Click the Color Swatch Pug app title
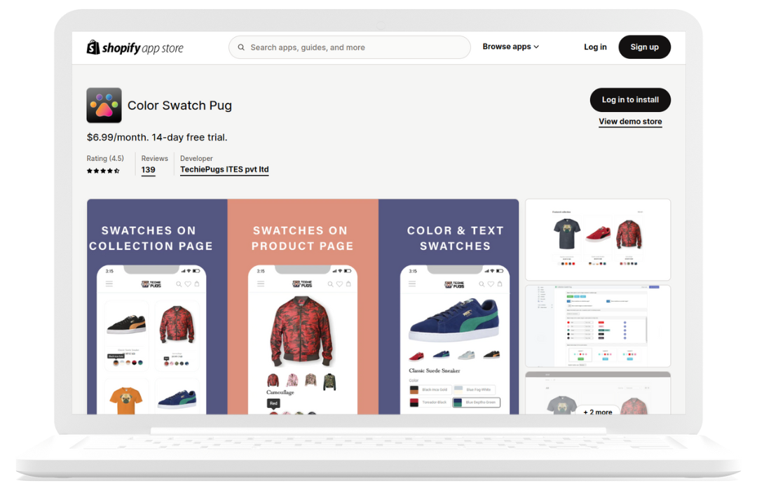The image size is (757, 490). [179, 105]
